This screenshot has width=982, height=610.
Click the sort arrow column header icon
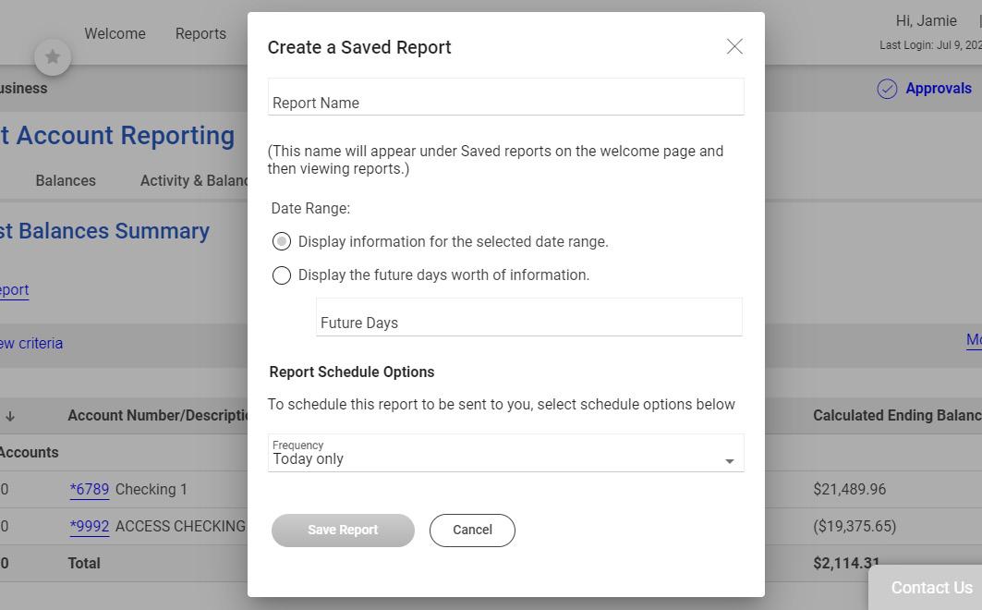[10, 416]
